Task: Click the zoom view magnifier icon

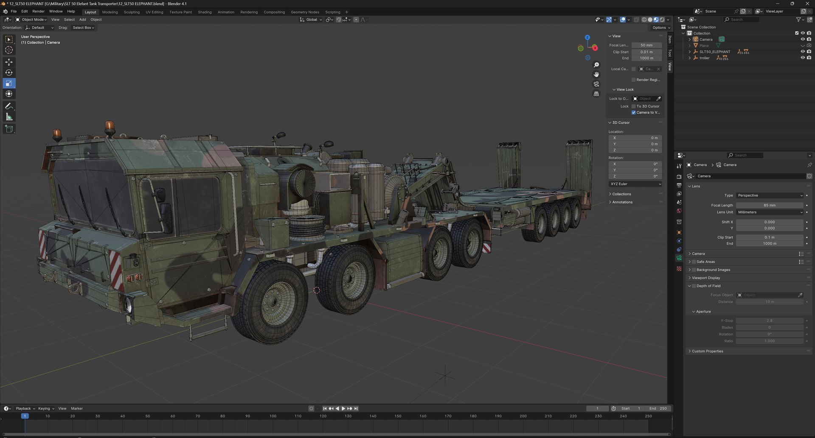Action: 596,65
